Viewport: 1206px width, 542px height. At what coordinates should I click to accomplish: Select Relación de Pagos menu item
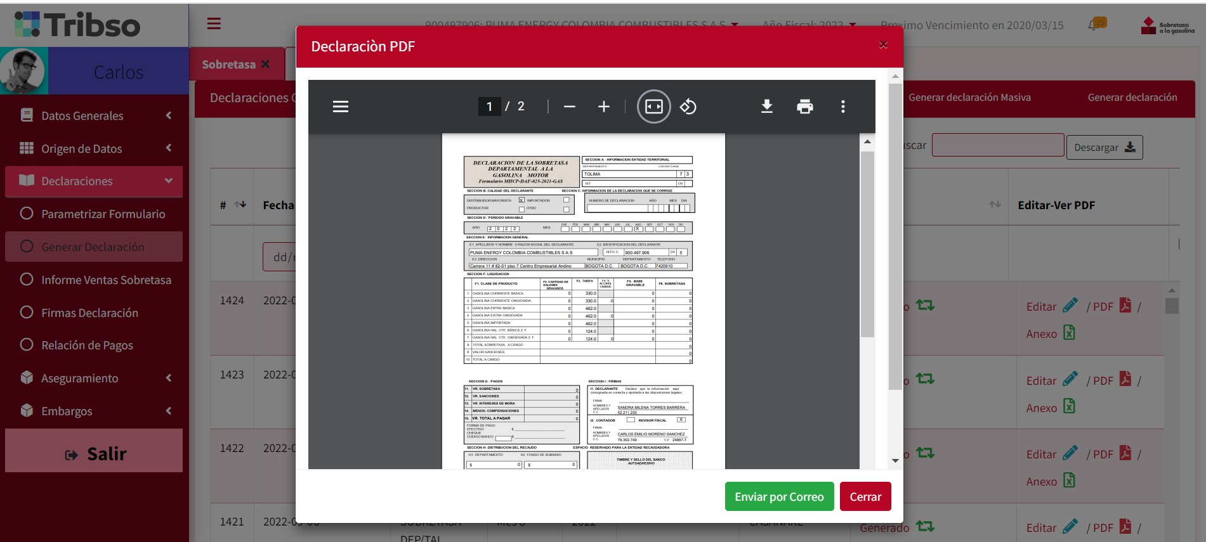pos(94,345)
